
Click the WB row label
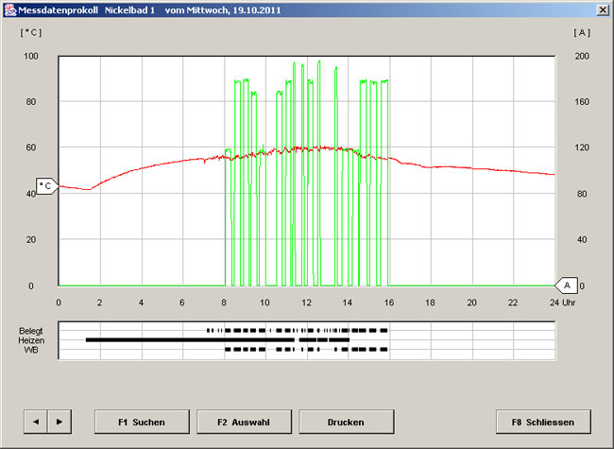30,350
